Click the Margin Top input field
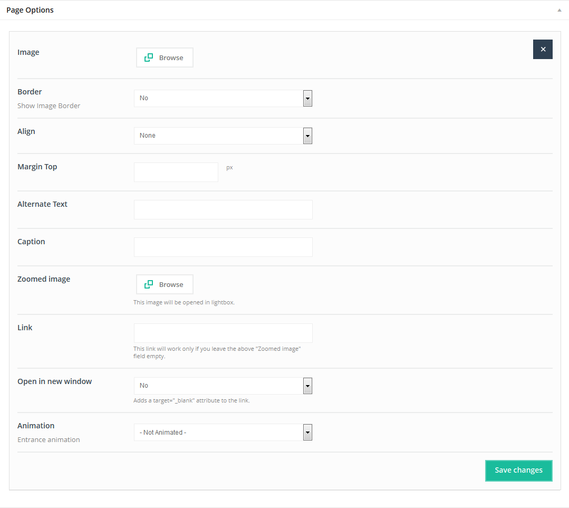 [x=176, y=172]
